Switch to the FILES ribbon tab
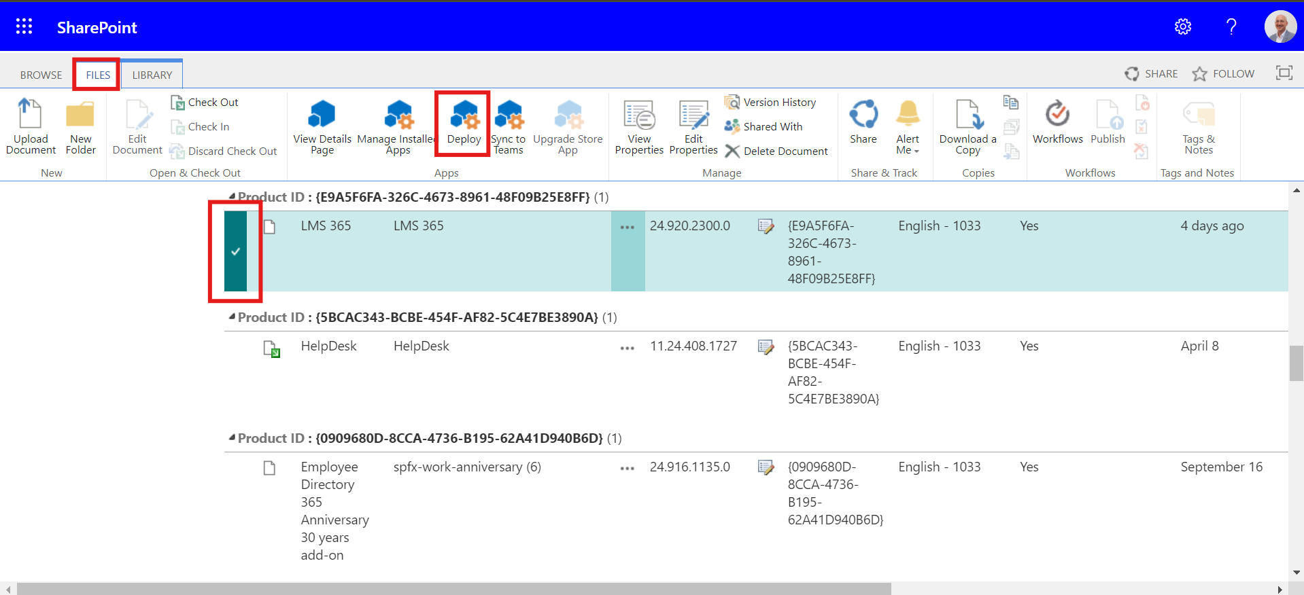The image size is (1304, 595). [x=98, y=75]
